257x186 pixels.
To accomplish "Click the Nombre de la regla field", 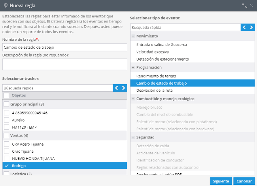I will (65, 47).
